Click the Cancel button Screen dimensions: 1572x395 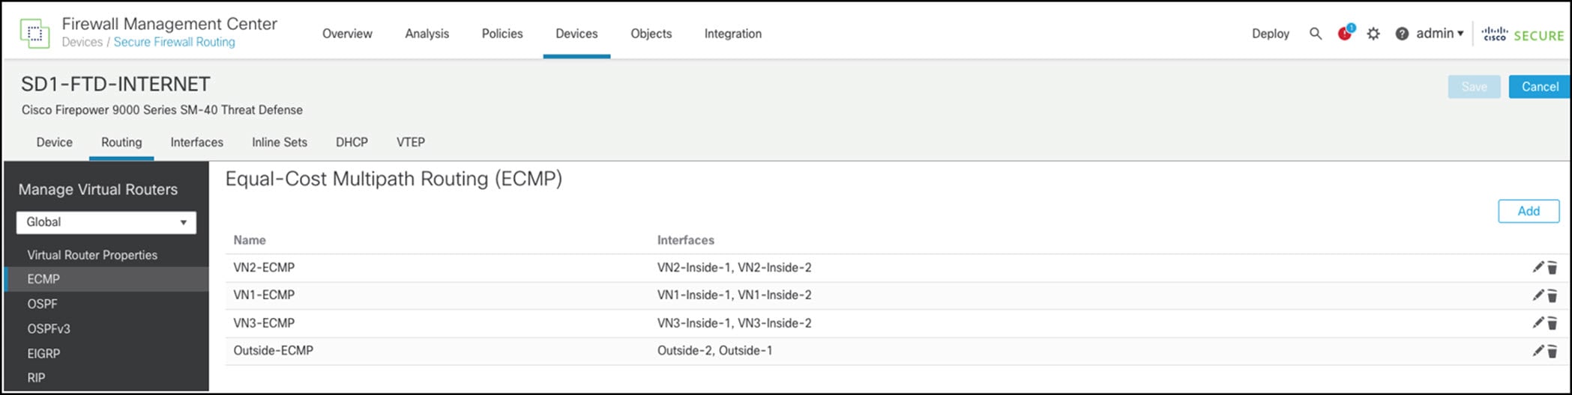[1540, 87]
